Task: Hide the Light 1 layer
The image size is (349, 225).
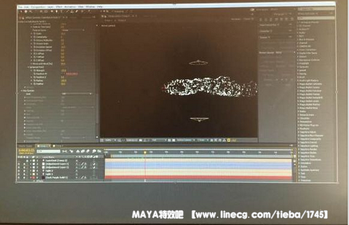Action: 19,174
